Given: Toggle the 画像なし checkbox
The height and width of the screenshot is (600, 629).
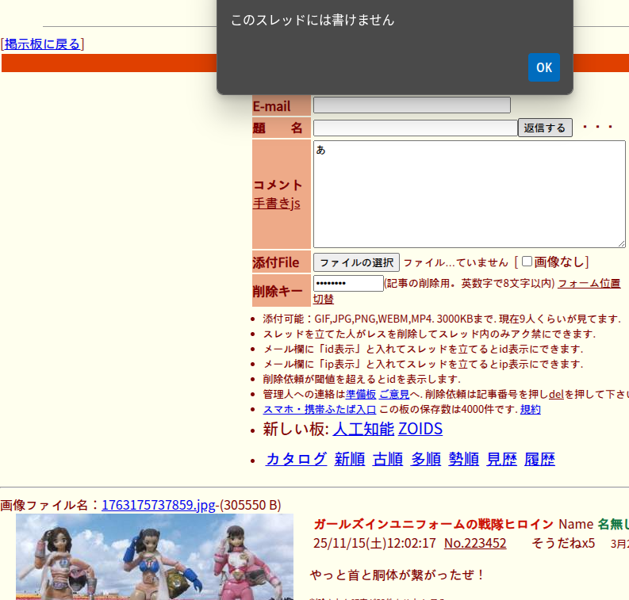Looking at the screenshot, I should pos(527,262).
